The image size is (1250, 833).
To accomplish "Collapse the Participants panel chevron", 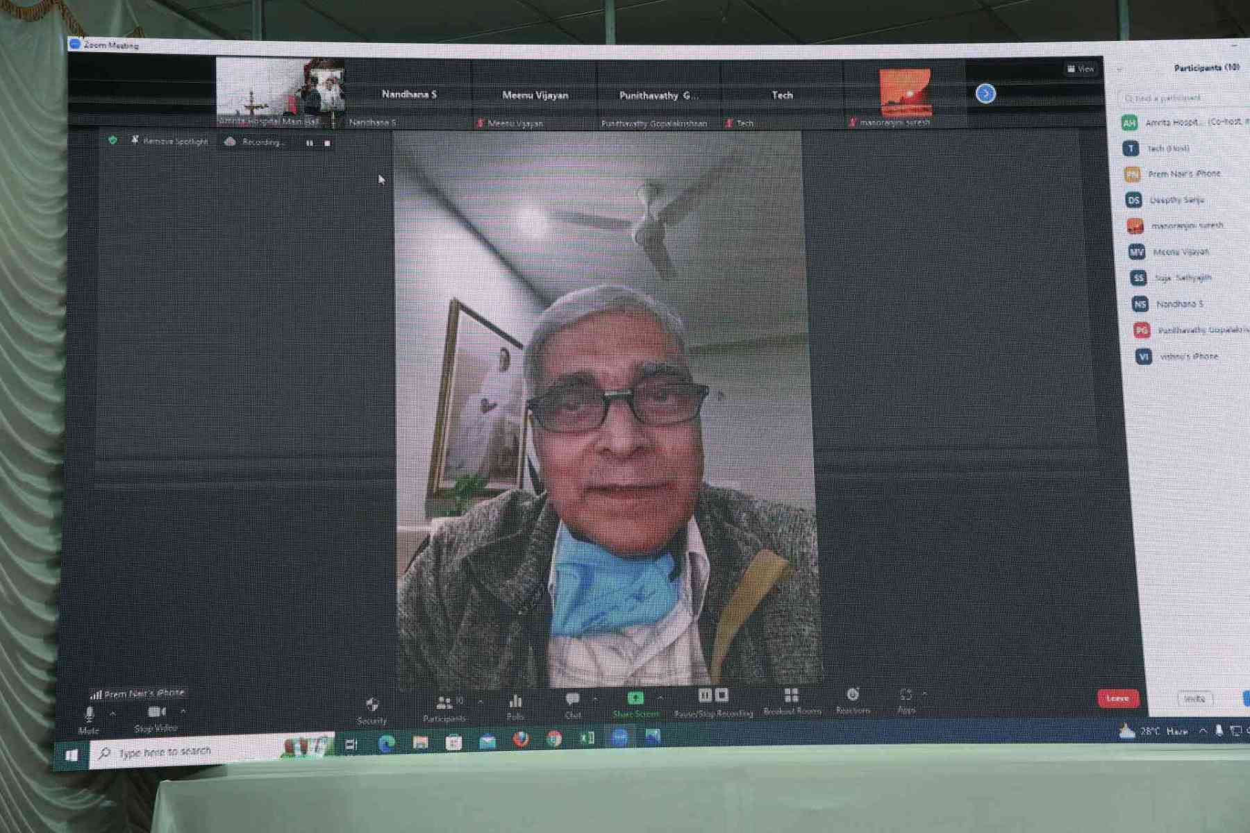I will [x=1119, y=69].
